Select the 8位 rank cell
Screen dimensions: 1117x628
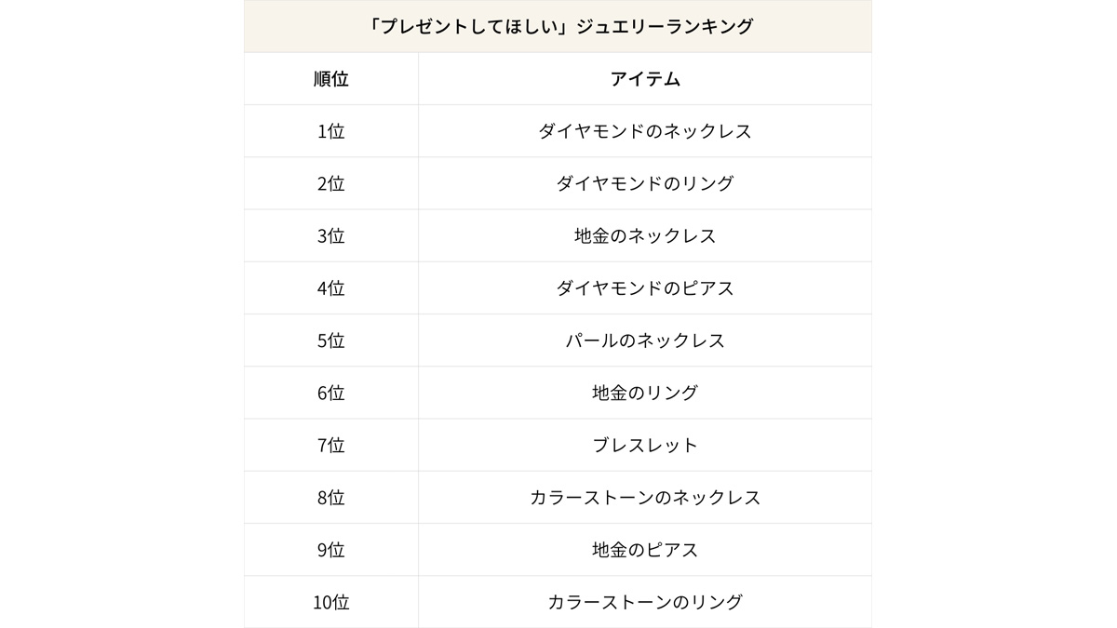point(331,498)
